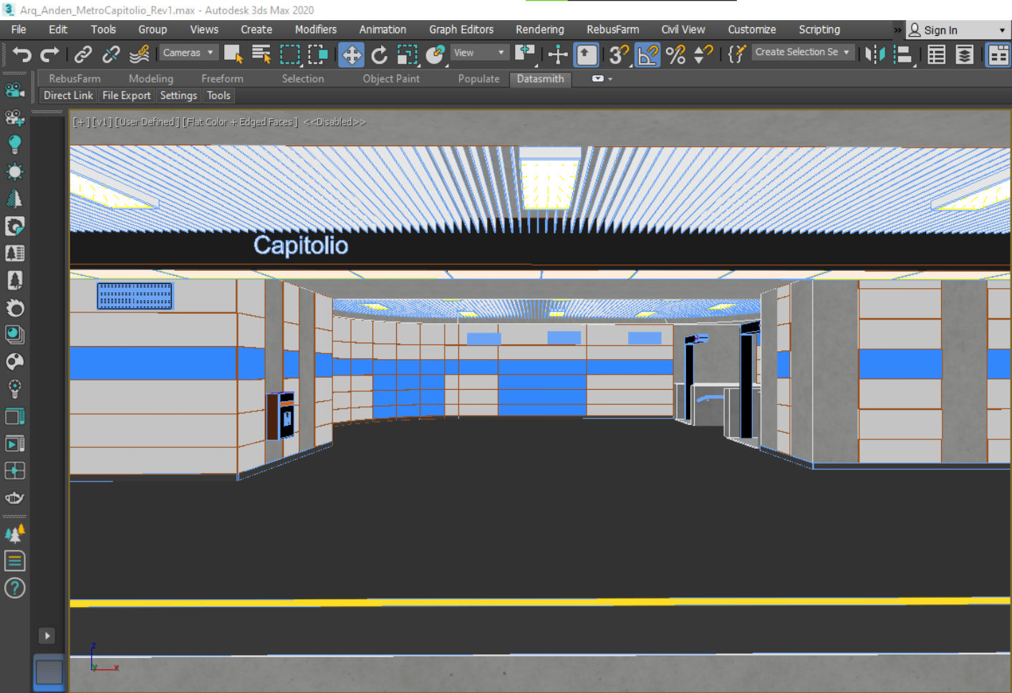
Task: Activate Select and Move tool
Action: pyautogui.click(x=351, y=54)
